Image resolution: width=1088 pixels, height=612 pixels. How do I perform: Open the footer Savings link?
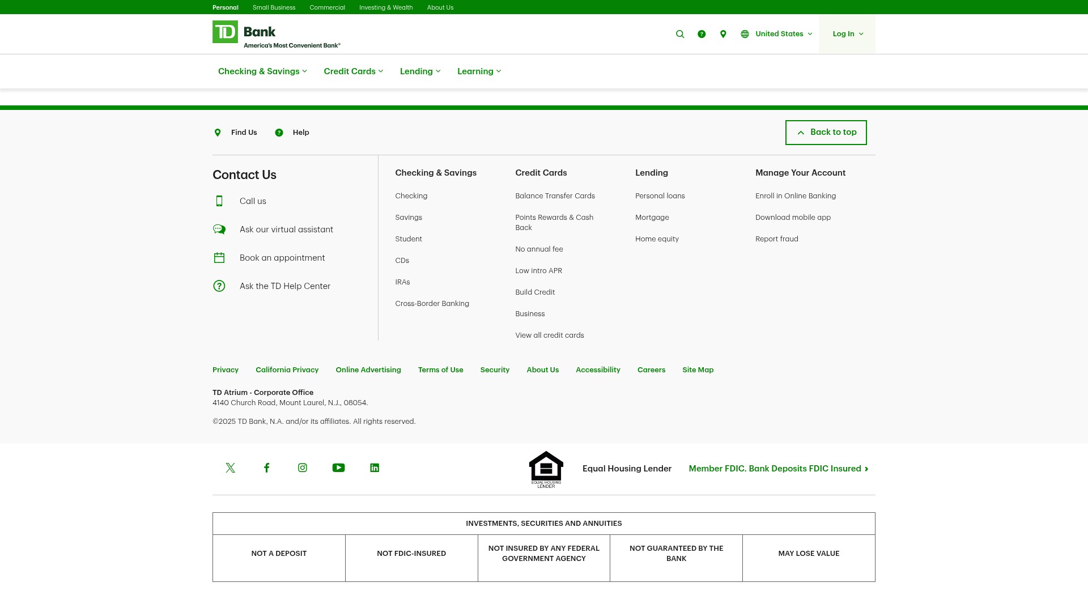409,218
